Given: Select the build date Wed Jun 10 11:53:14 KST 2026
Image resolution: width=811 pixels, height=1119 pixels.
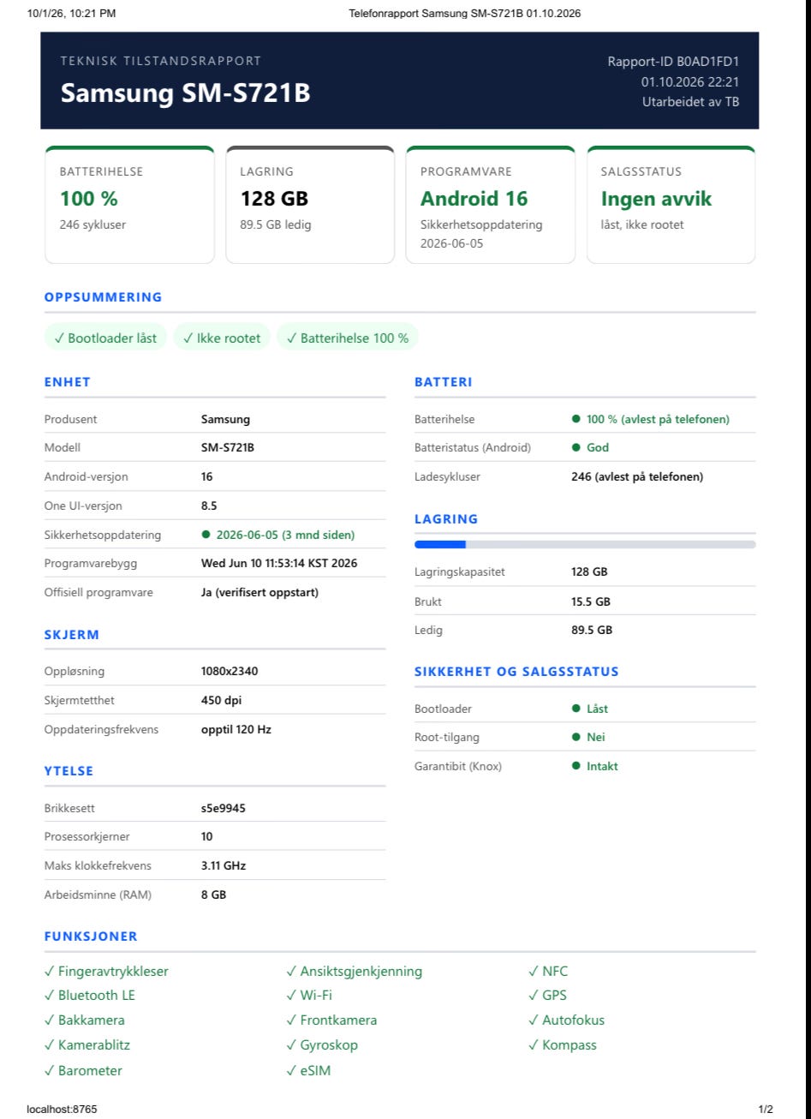Looking at the screenshot, I should [279, 563].
